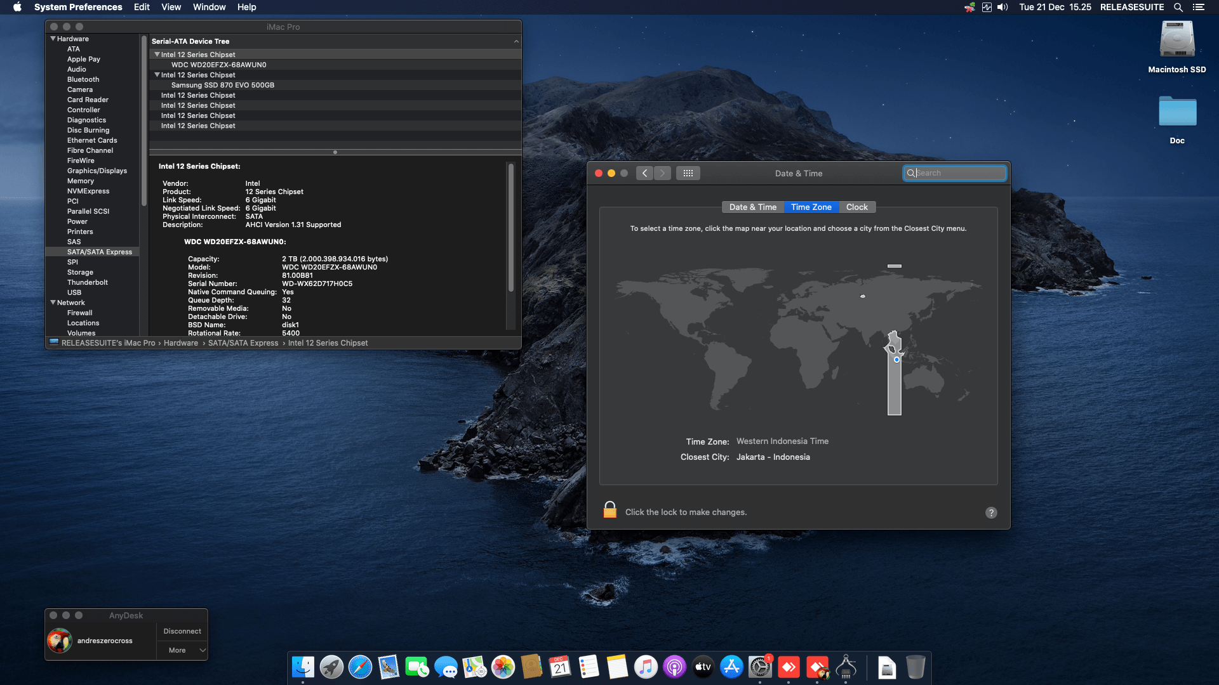
Task: Open Contacts from the Dock
Action: 531,667
